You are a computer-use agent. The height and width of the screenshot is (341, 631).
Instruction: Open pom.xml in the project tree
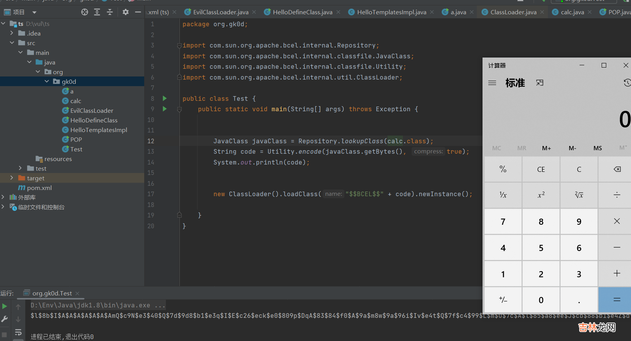[x=39, y=188]
